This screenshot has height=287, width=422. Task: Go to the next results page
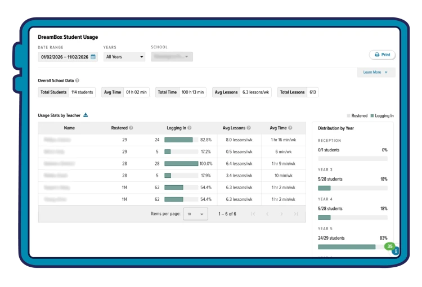(281, 214)
